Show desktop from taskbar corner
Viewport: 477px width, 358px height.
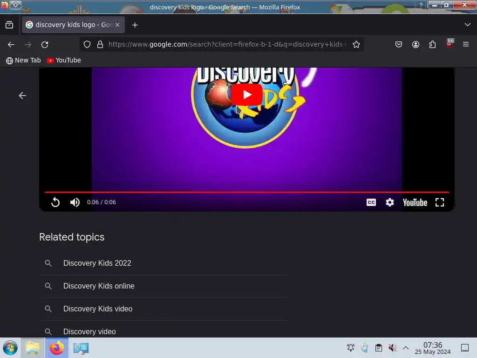(465, 348)
